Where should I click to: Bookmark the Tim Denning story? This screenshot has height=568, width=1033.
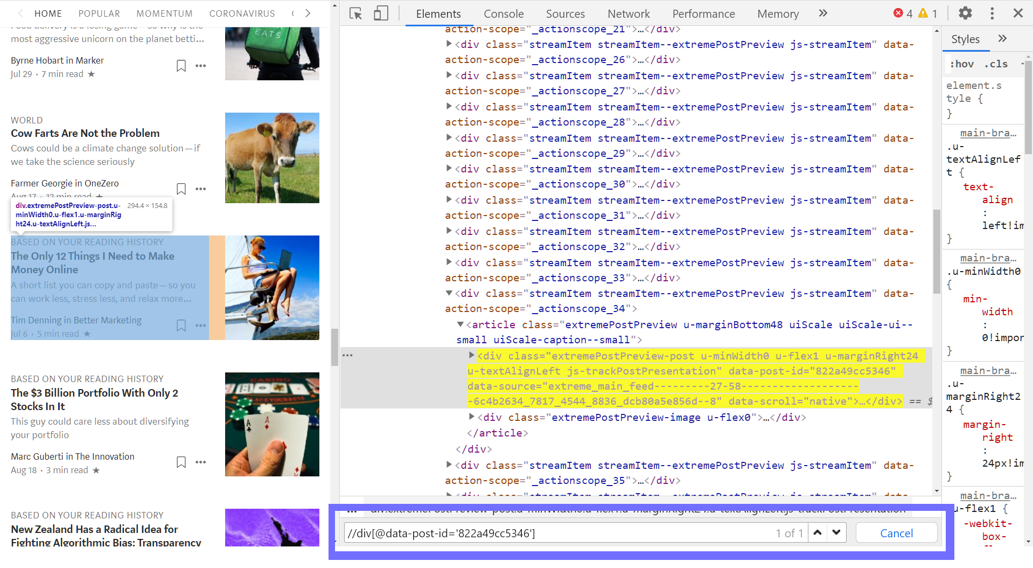[x=182, y=325]
